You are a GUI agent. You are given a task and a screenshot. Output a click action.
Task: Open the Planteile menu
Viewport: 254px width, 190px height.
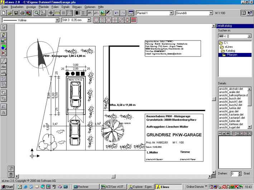43,7
